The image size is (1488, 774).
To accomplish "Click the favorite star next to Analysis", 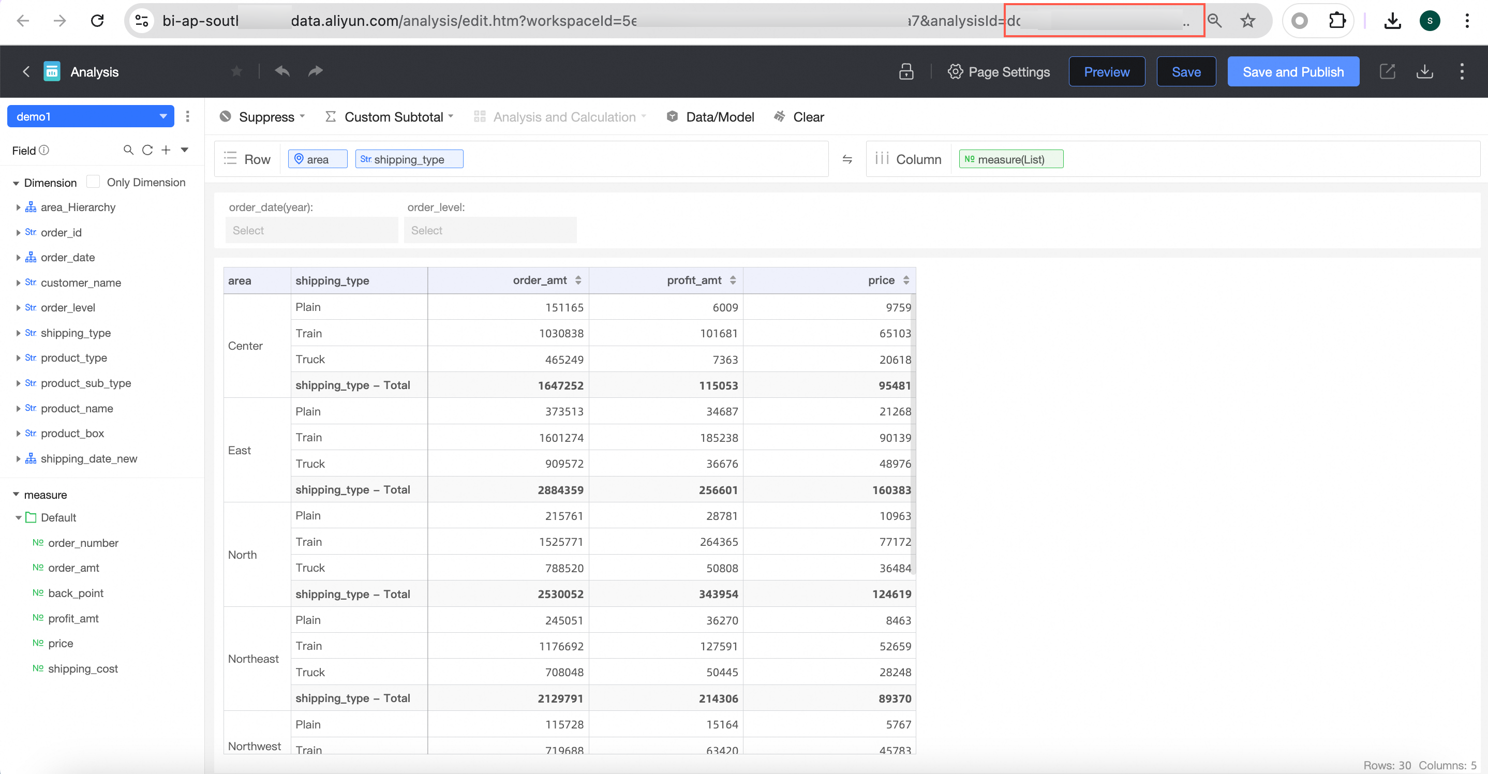I will click(236, 71).
